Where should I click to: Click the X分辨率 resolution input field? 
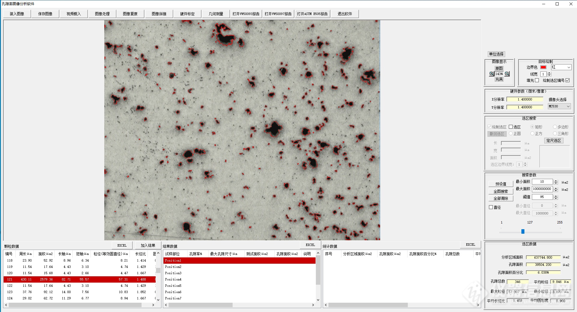tap(525, 99)
